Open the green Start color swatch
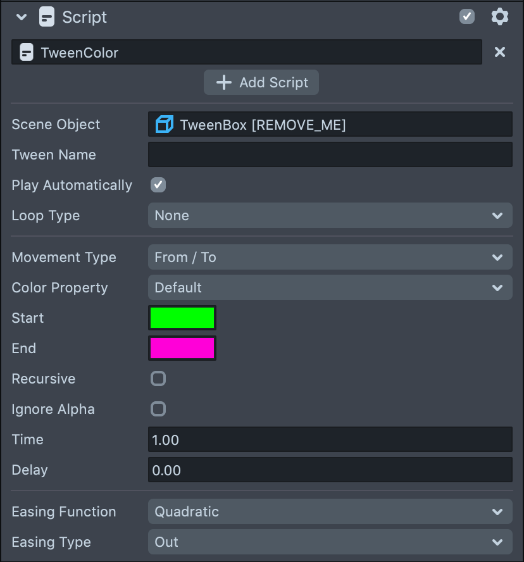 (182, 318)
